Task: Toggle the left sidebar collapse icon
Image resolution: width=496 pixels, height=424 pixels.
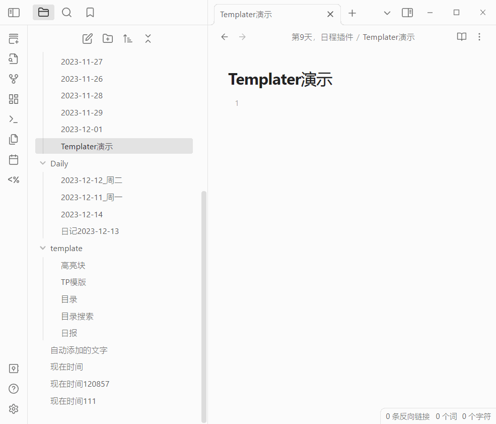Action: (x=14, y=12)
